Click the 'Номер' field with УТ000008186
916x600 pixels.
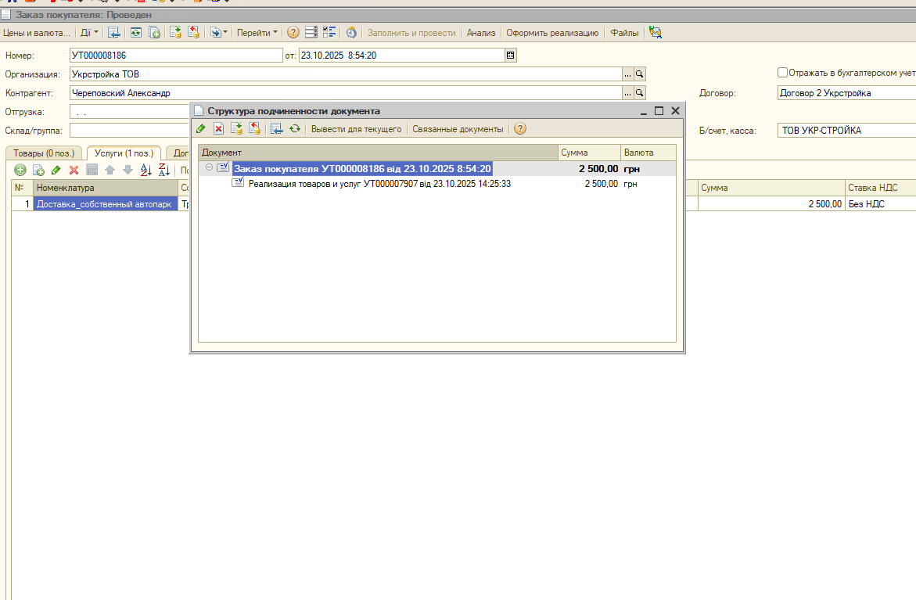[x=176, y=56]
